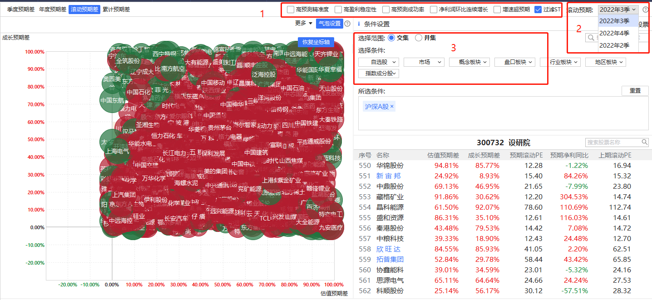Toggle the 增速超预期 checkbox
Screen dimensions: 652x300
(498, 10)
